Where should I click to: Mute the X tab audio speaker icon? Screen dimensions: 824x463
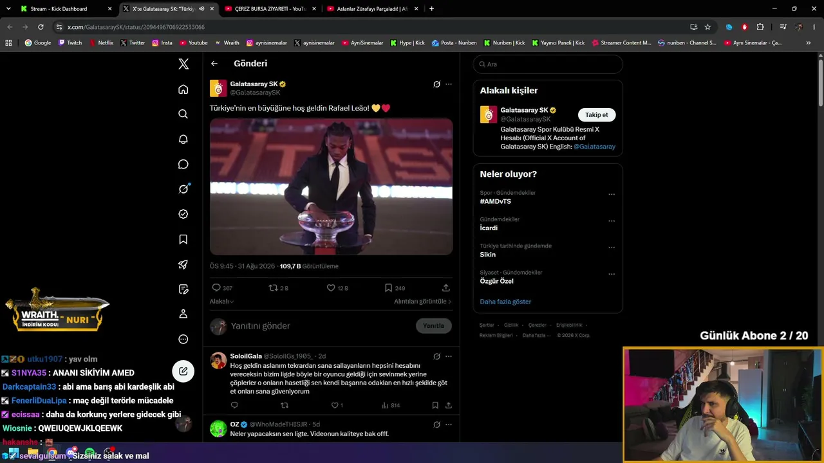click(x=201, y=9)
